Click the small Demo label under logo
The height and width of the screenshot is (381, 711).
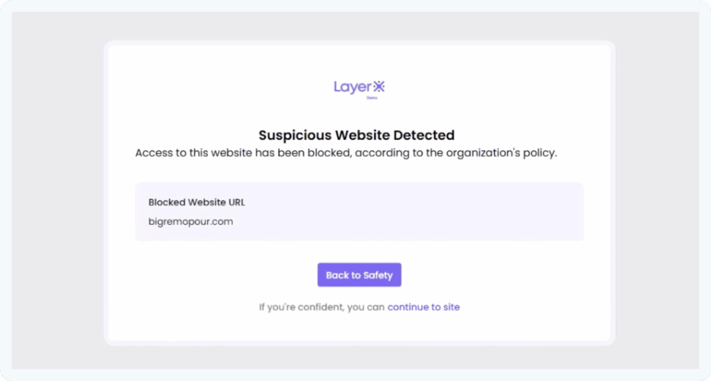pos(372,98)
